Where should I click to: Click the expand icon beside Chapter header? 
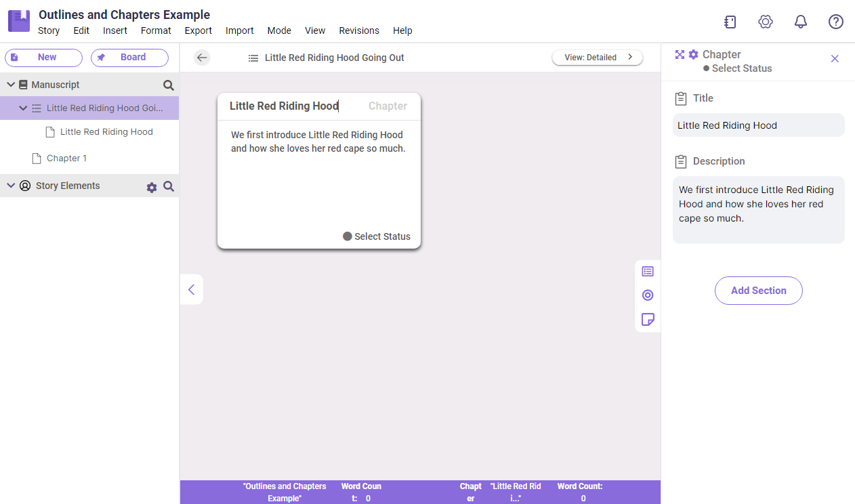(x=679, y=54)
